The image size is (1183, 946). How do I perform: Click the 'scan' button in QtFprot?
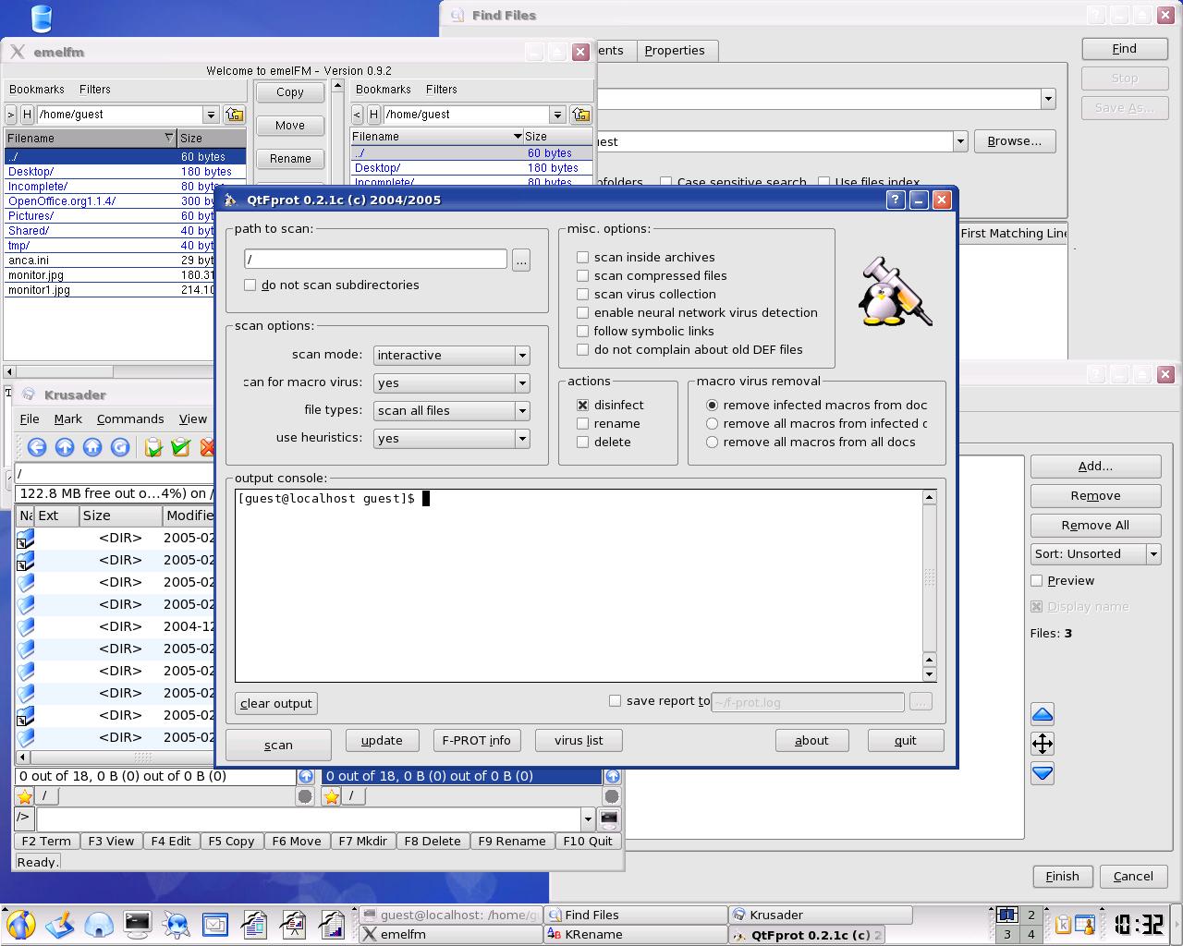[x=278, y=745]
